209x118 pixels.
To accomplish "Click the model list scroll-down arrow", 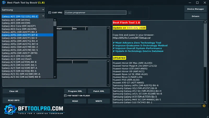I will pyautogui.click(x=55, y=77).
